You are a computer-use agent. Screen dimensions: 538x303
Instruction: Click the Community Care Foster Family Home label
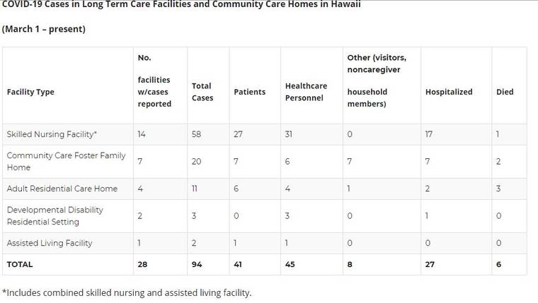pyautogui.click(x=66, y=162)
